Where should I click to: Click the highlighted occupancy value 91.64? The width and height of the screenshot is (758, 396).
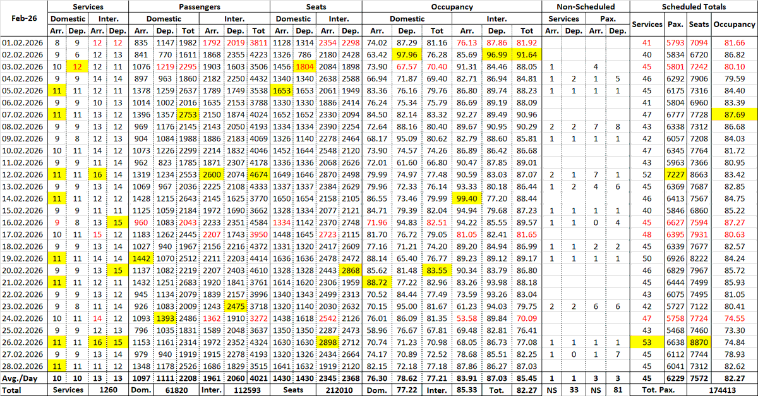point(527,55)
